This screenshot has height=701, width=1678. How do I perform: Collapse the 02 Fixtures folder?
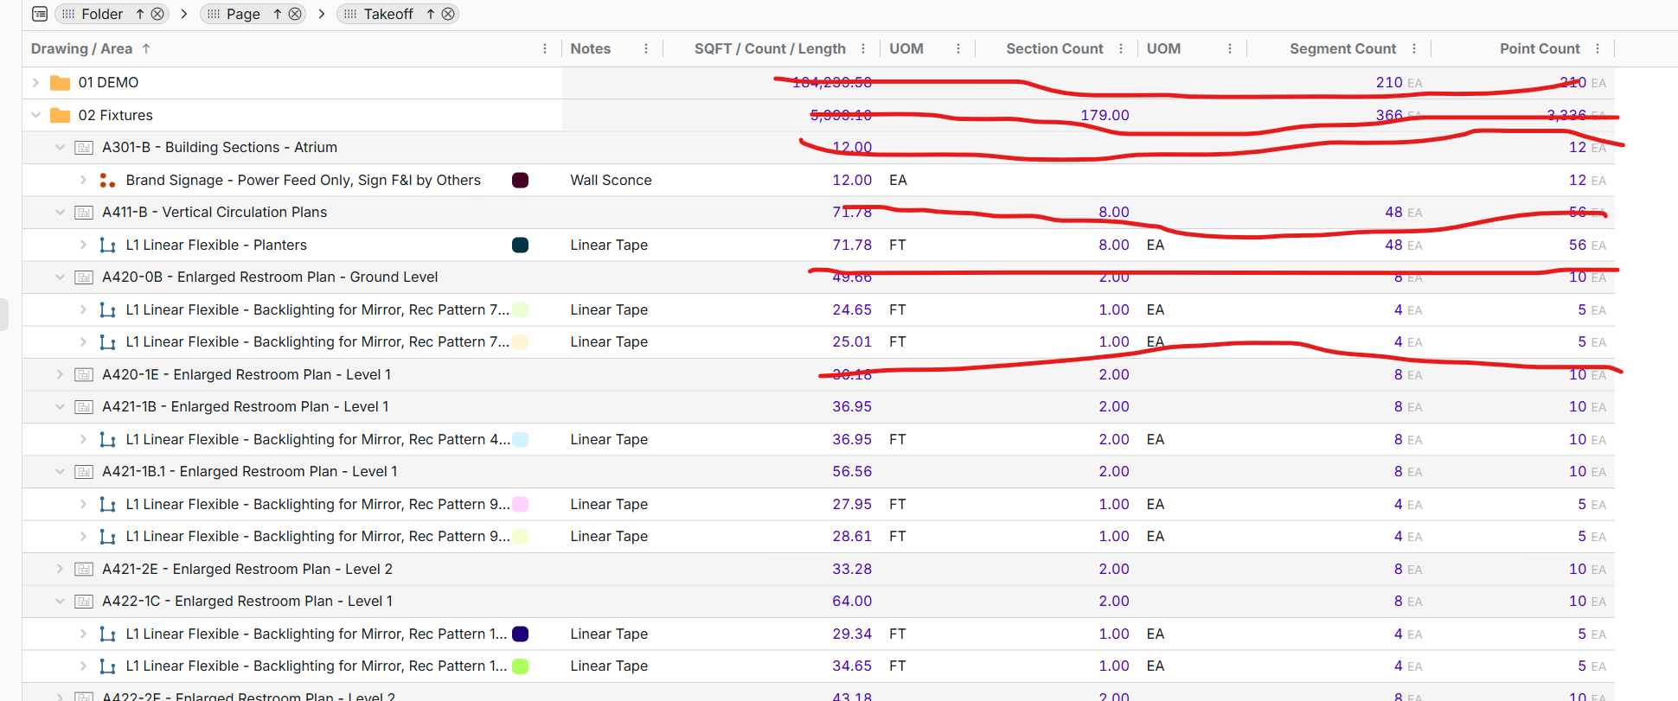[x=35, y=115]
